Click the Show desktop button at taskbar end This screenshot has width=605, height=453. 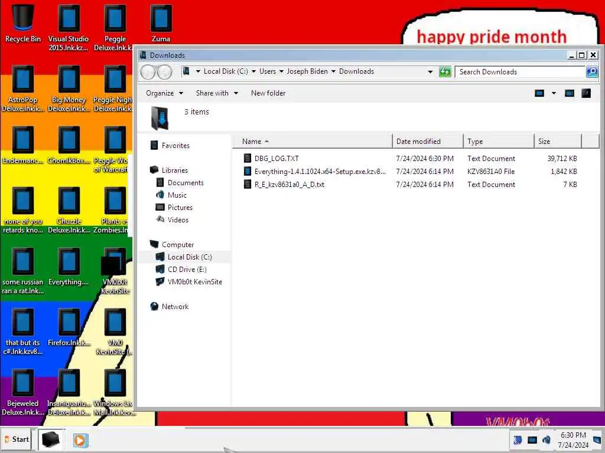tap(597, 440)
